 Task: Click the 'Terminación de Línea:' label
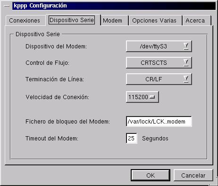click(55, 79)
